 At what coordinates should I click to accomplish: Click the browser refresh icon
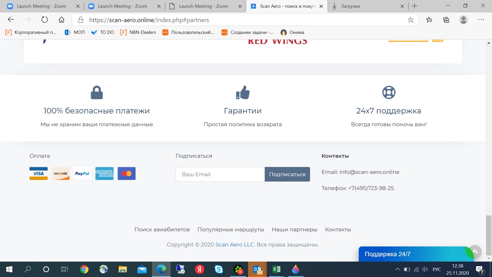(44, 20)
